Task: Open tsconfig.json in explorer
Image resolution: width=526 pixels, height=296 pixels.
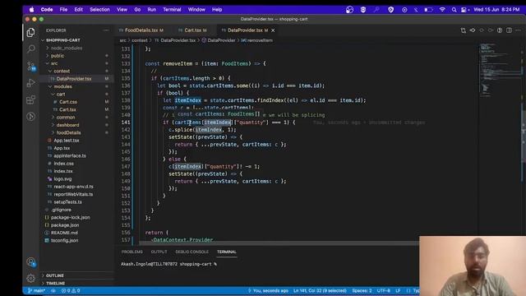Action: 64,241
